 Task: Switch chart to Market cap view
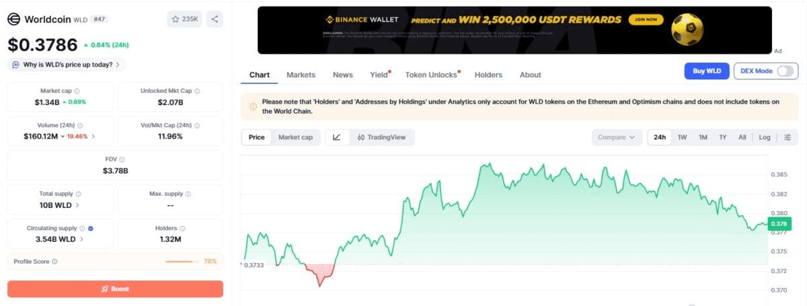click(295, 137)
